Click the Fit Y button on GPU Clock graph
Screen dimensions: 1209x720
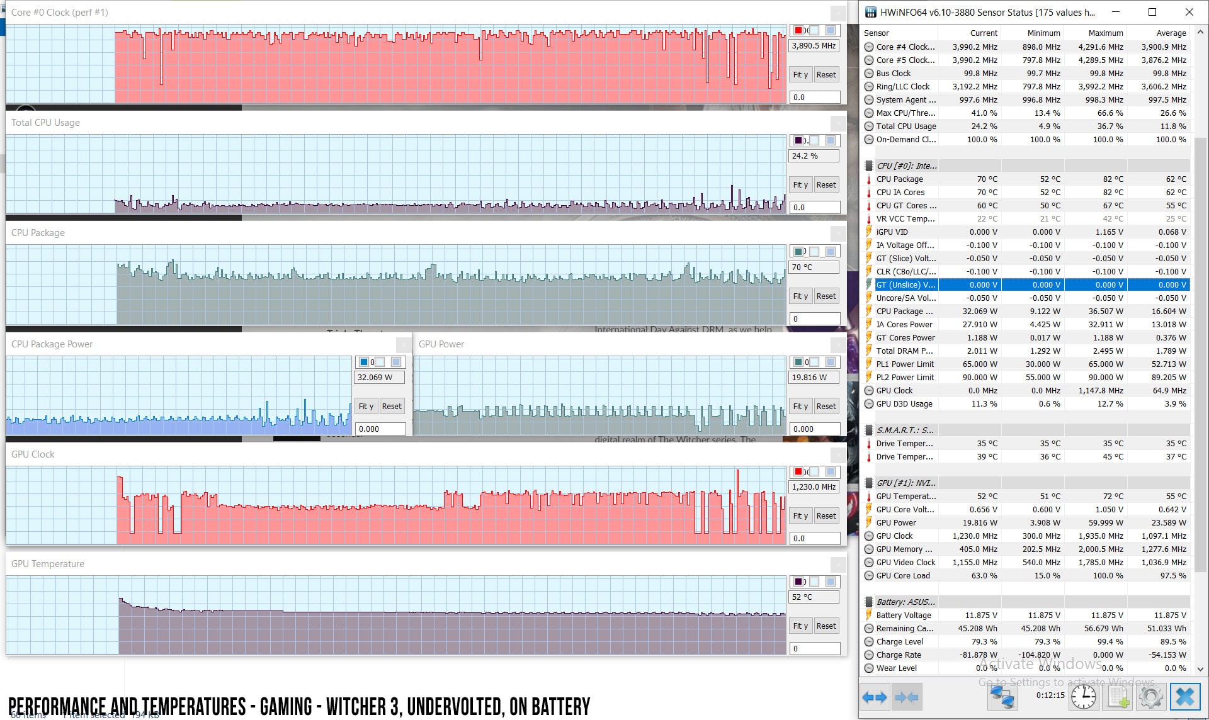(799, 515)
